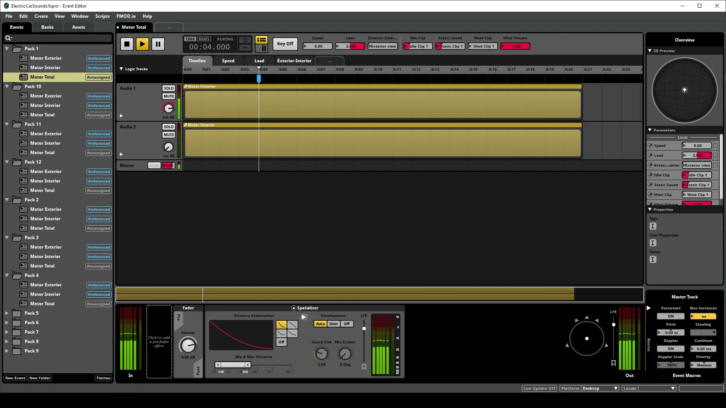726x408 pixels.
Task: Open the Distance Attenuation preview arrow
Action: pyautogui.click(x=304, y=317)
